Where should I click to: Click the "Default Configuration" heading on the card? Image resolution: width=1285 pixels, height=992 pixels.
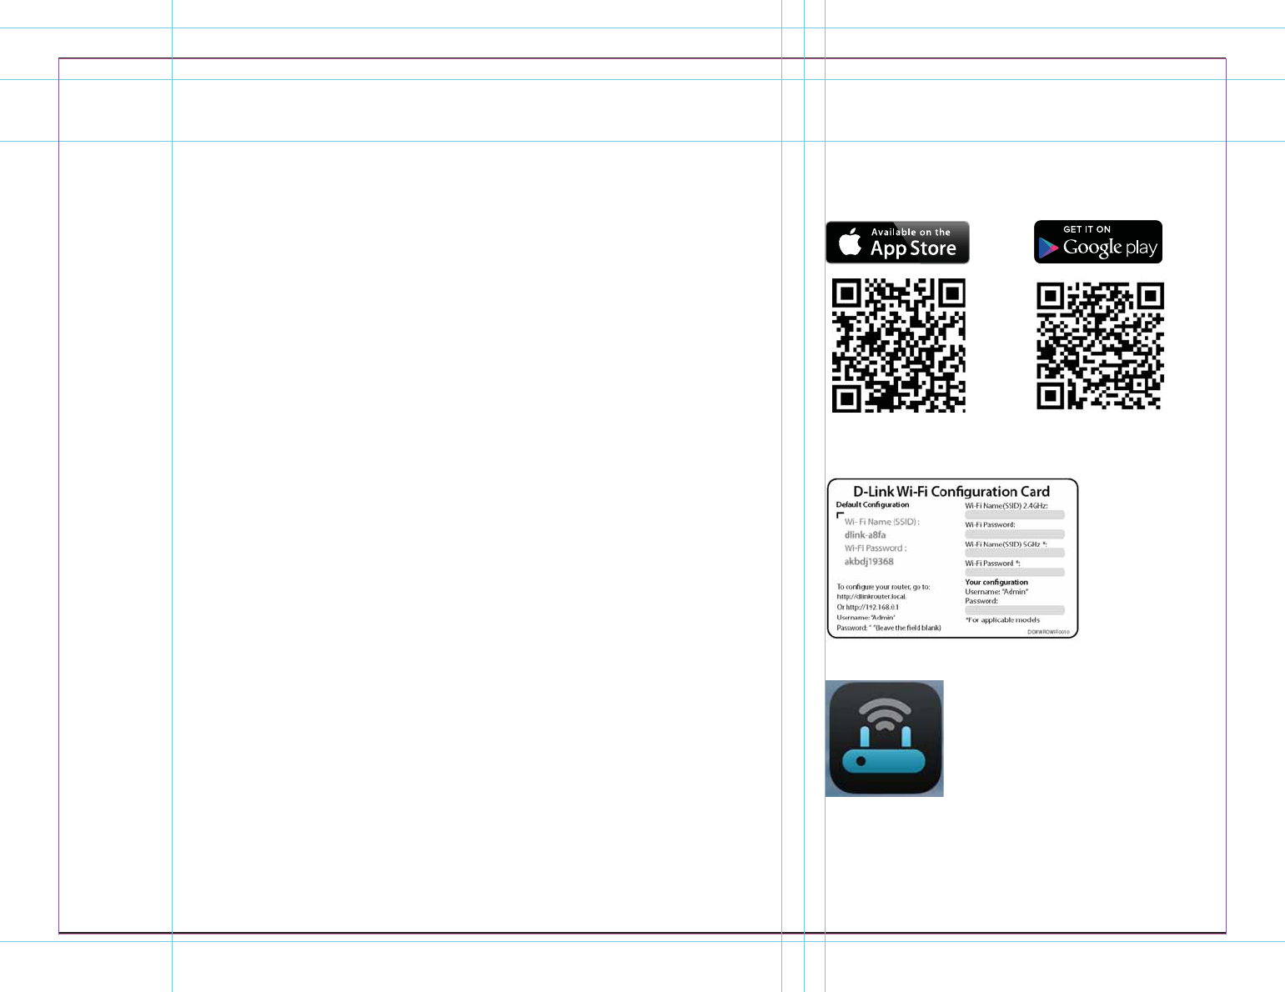872,505
